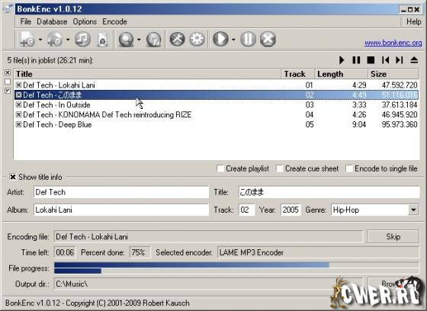Stop encoding with the toolbar X icon
Viewport: 427px width, 311px height.
[268, 39]
